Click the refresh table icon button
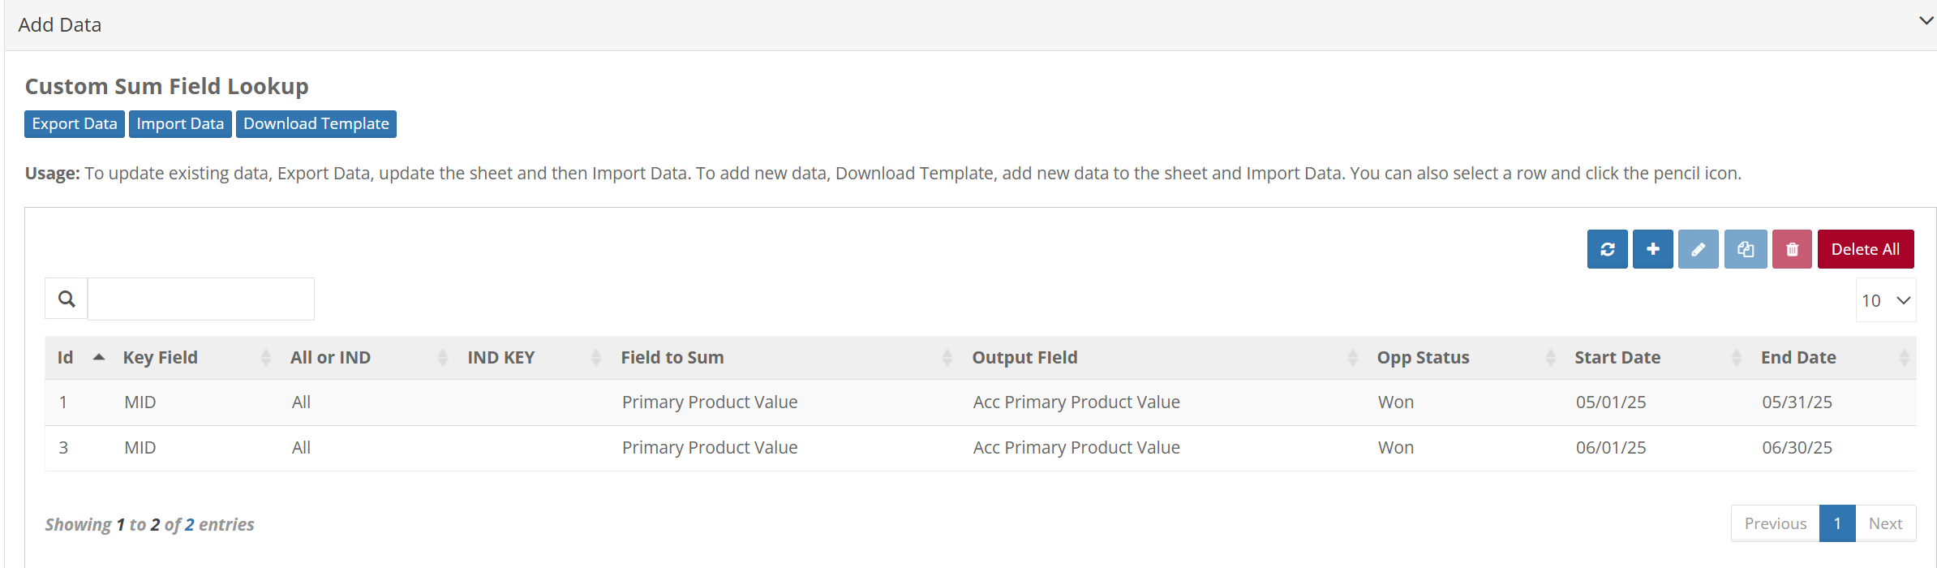Viewport: 1937px width, 568px height. pos(1607,249)
